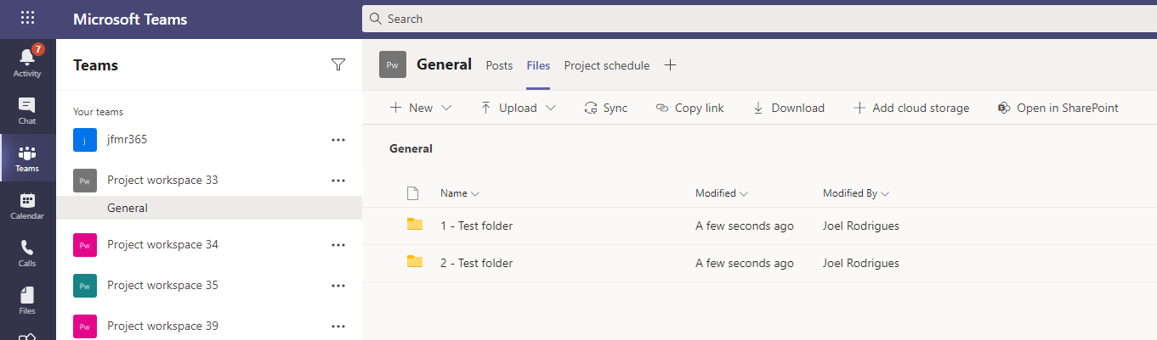Open the Files app in sidebar

coord(26,300)
